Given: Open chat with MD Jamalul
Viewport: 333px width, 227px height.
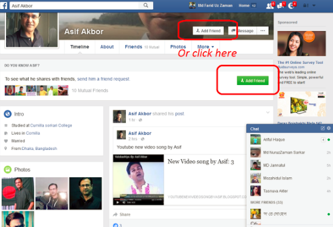Looking at the screenshot, I should [289, 165].
